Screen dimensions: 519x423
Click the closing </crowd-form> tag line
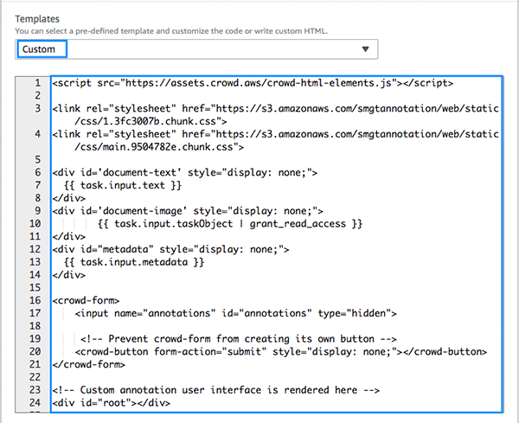[89, 365]
